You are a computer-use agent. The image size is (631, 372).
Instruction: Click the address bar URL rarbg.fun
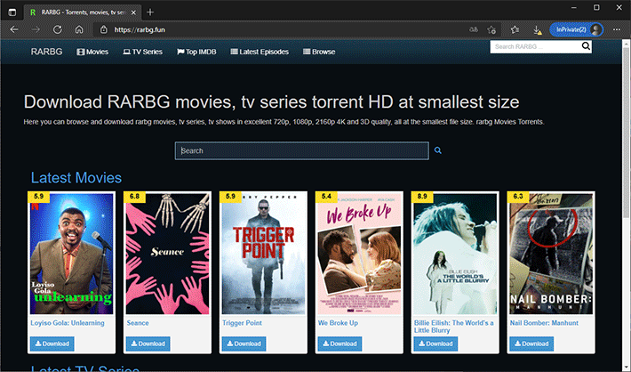140,30
